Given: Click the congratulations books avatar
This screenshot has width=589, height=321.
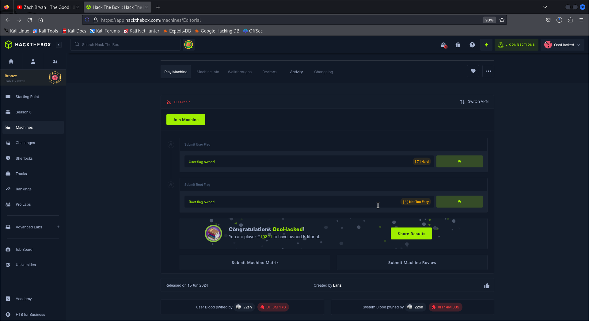Looking at the screenshot, I should tap(213, 234).
